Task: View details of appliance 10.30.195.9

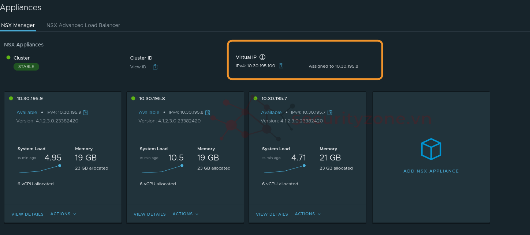Action: tap(27, 214)
